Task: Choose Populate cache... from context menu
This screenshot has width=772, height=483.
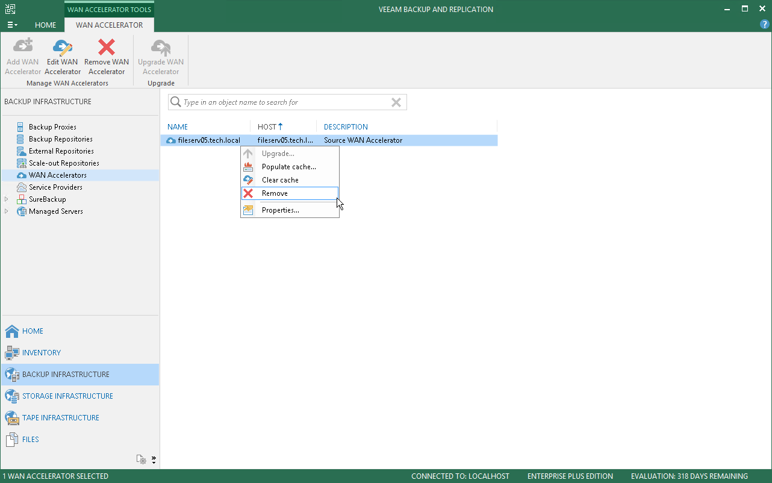Action: [x=290, y=167]
